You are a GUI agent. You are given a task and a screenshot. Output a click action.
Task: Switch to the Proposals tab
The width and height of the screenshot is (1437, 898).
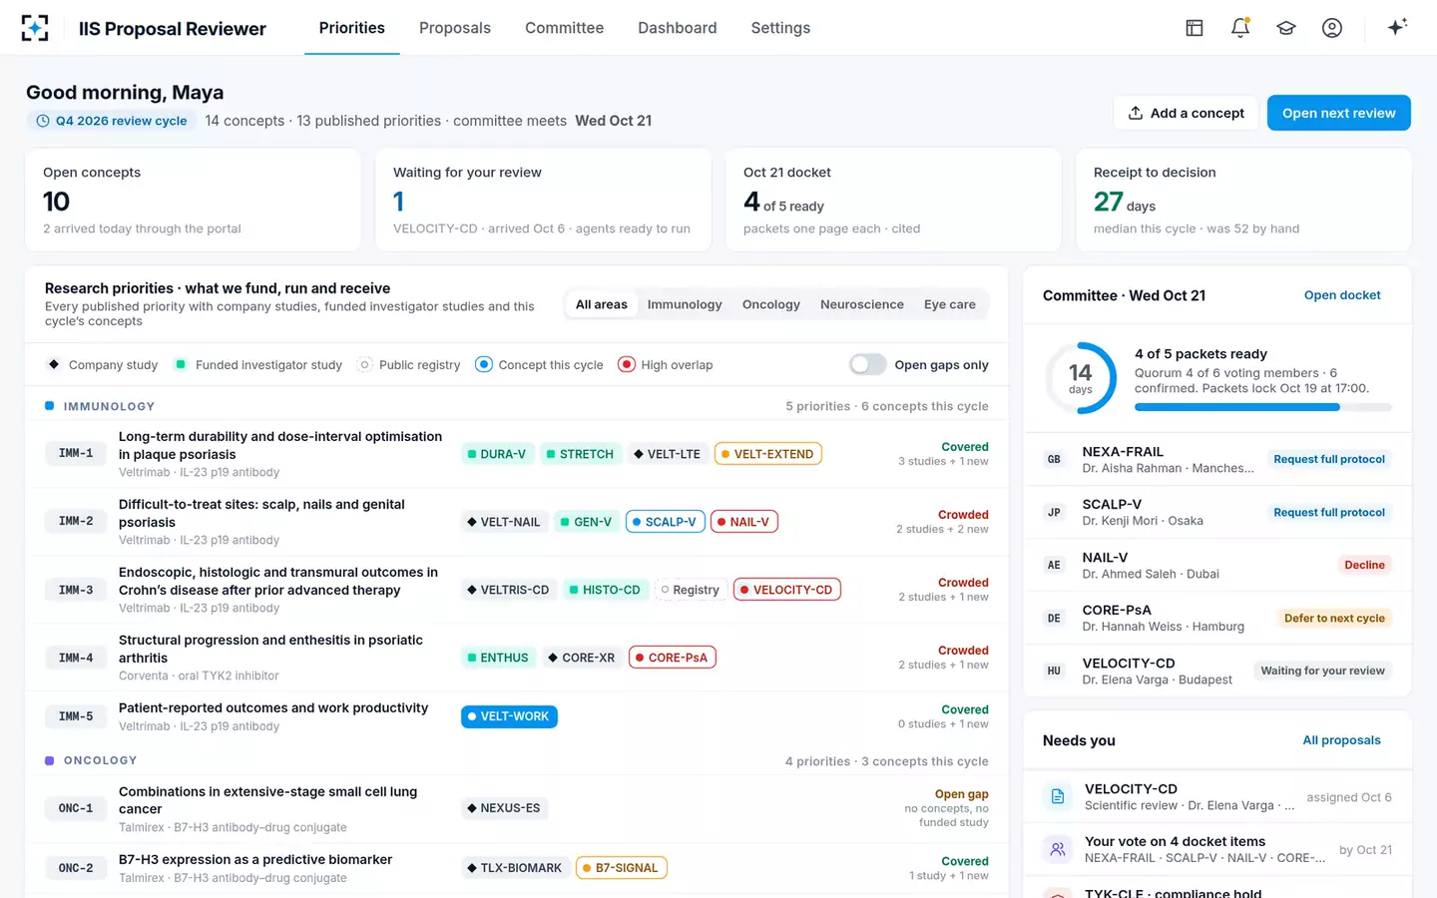pyautogui.click(x=455, y=28)
